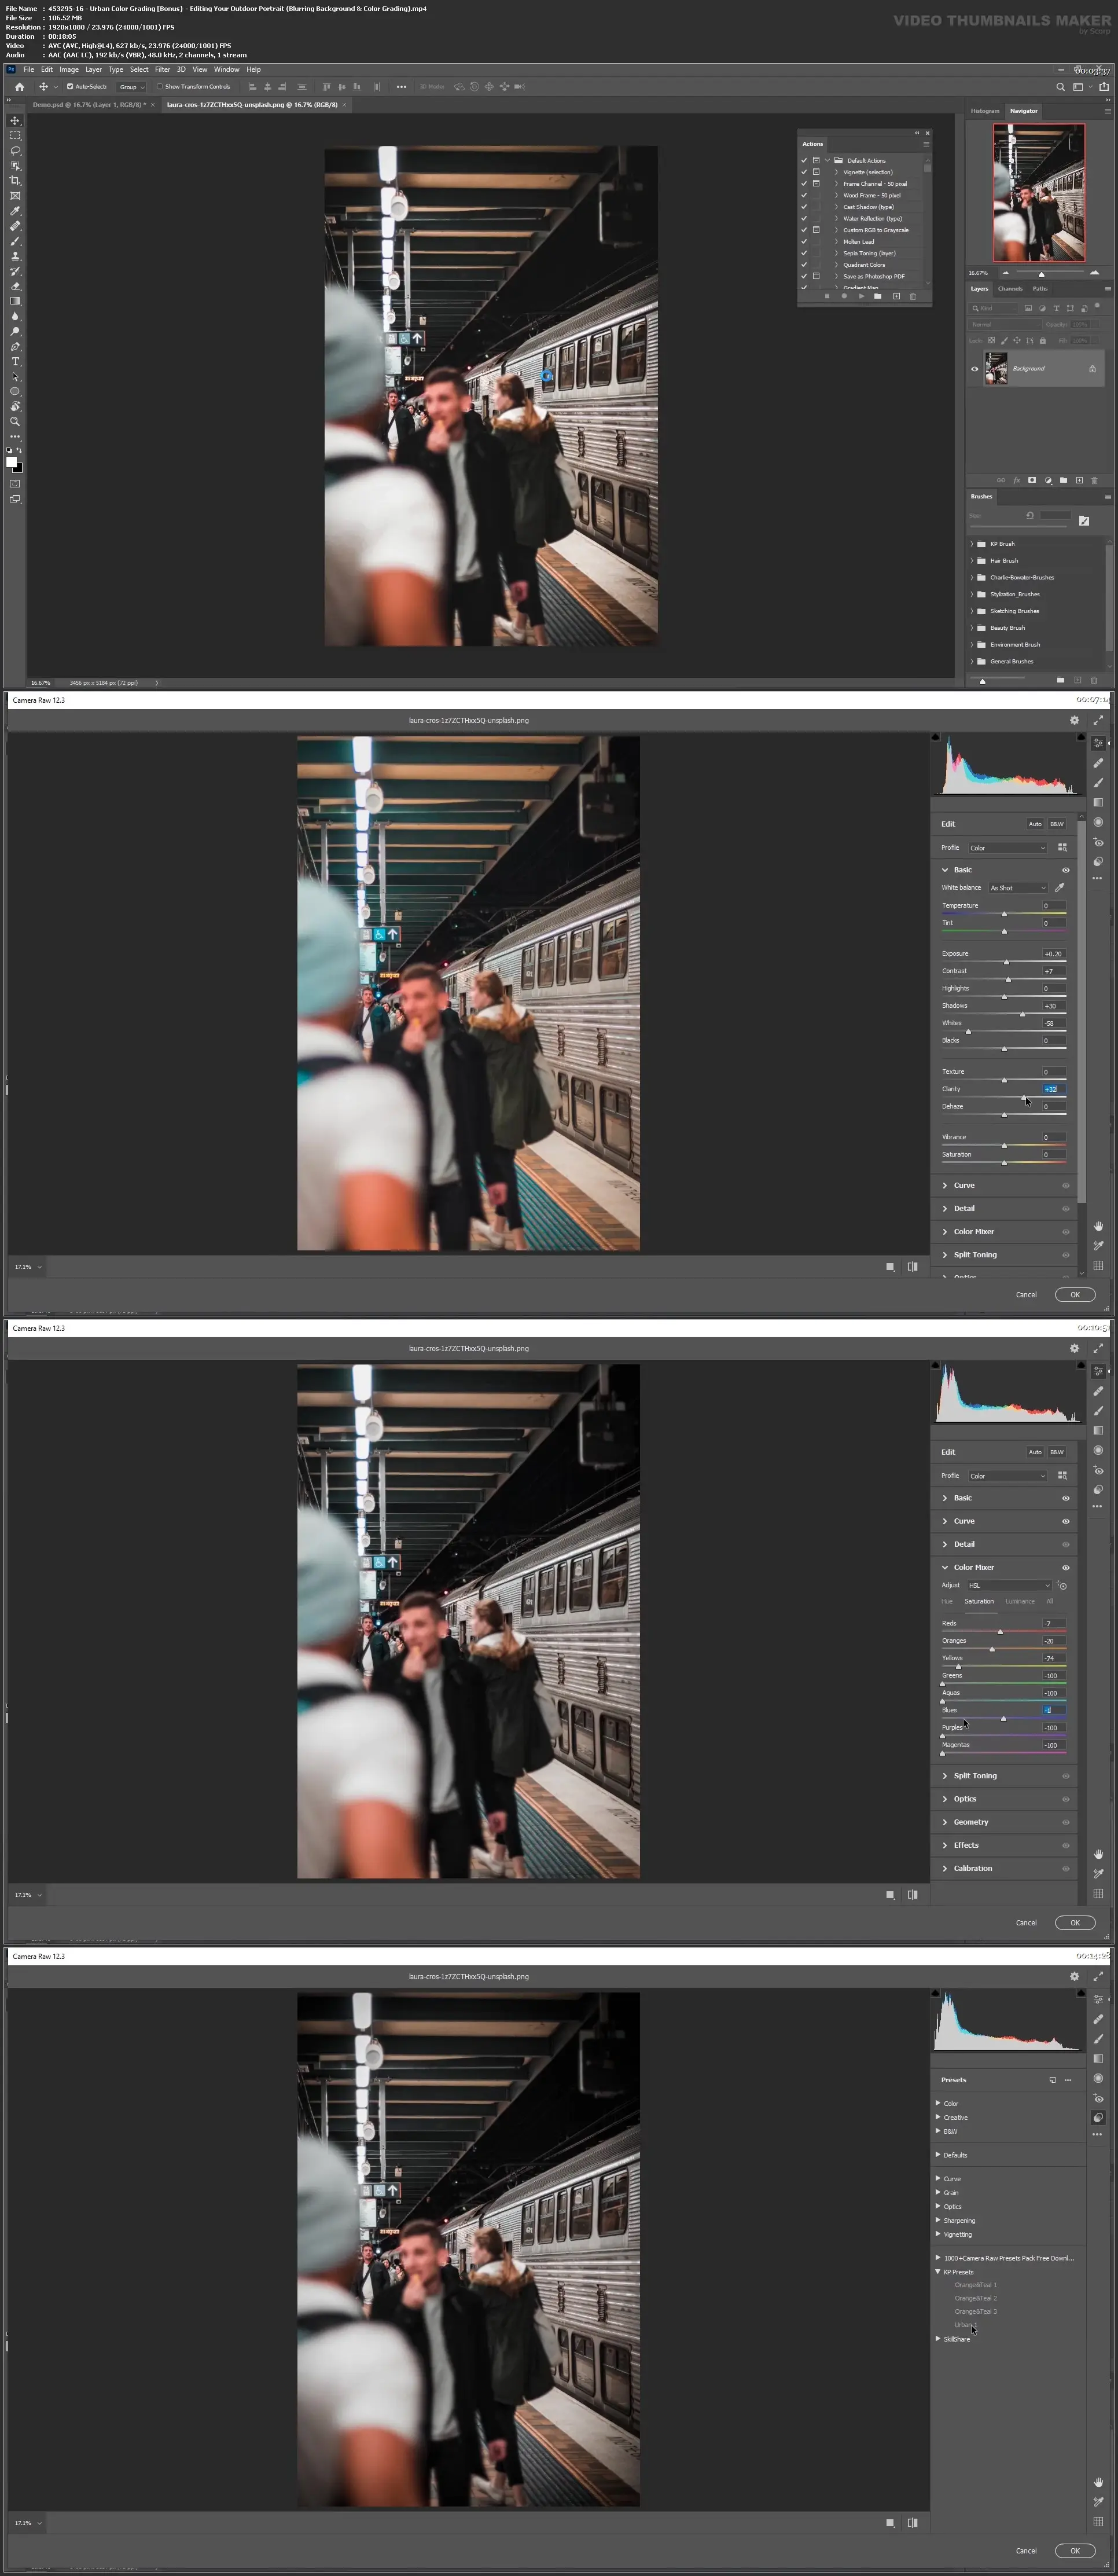Select the Eraser tool

point(15,286)
